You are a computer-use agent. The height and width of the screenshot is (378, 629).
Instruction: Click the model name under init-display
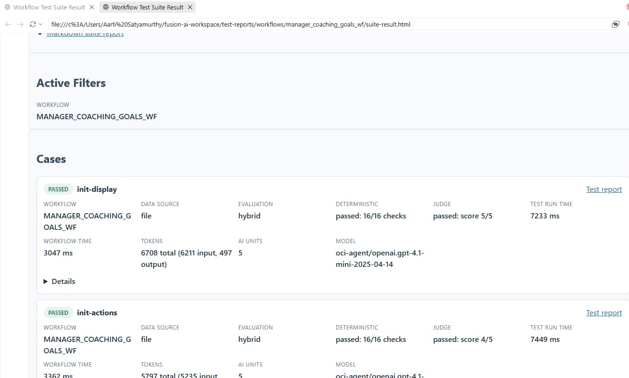coord(380,258)
